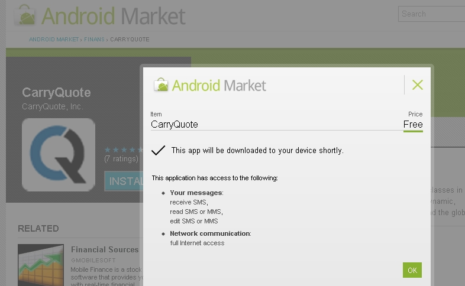Image resolution: width=465 pixels, height=286 pixels.
Task: Click OK button in the dialog
Action: point(412,270)
